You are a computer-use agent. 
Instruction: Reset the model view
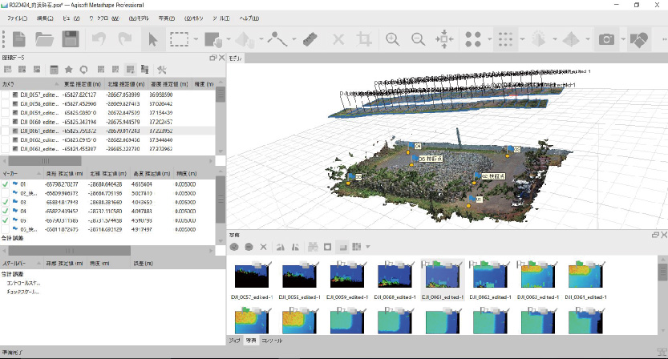point(444,39)
